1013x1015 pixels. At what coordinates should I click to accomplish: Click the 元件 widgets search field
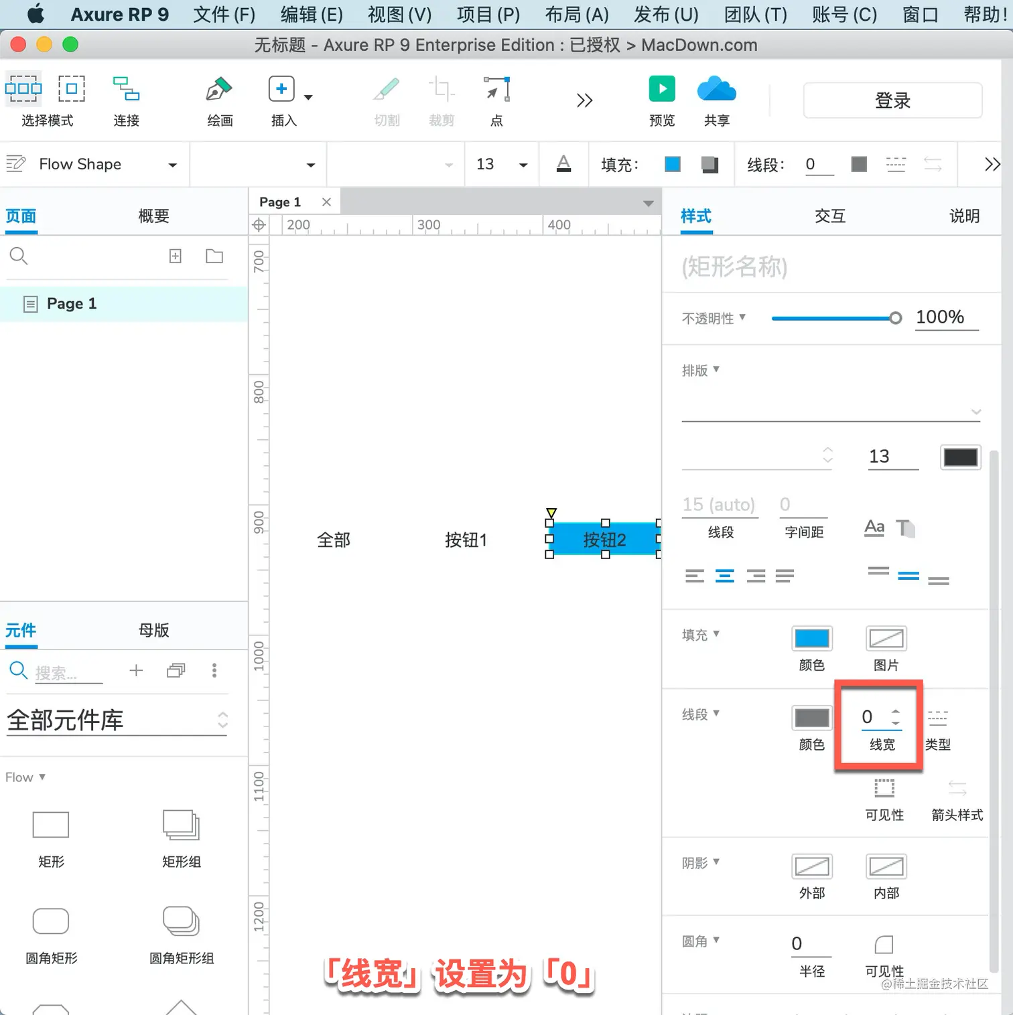[x=68, y=672]
